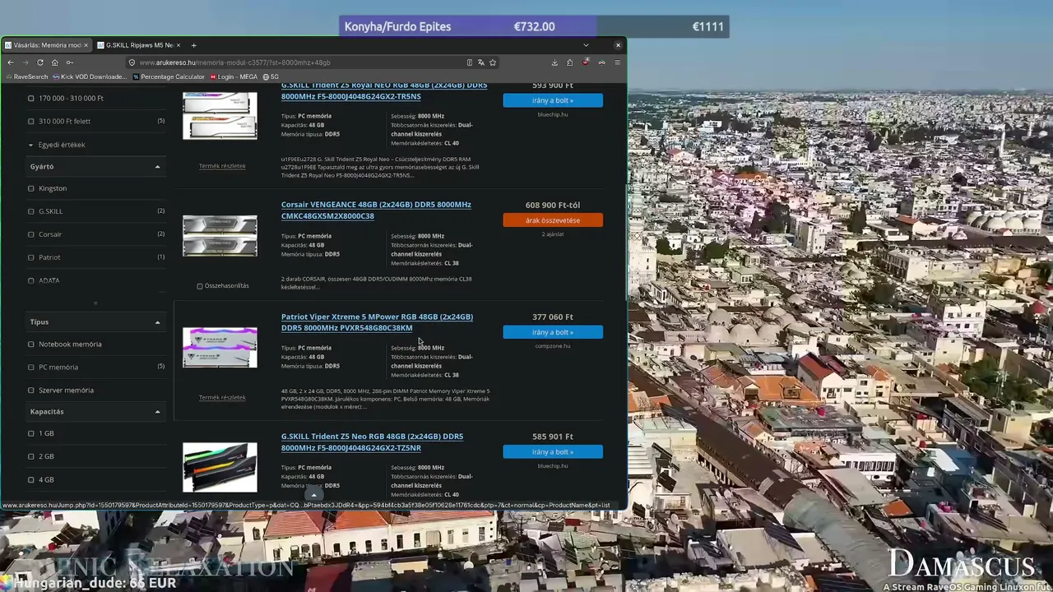Open Termék részletek under Trident Z5 Royal NEO

click(x=222, y=166)
